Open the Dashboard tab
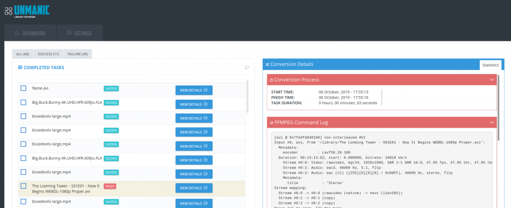511x208 pixels. point(30,33)
